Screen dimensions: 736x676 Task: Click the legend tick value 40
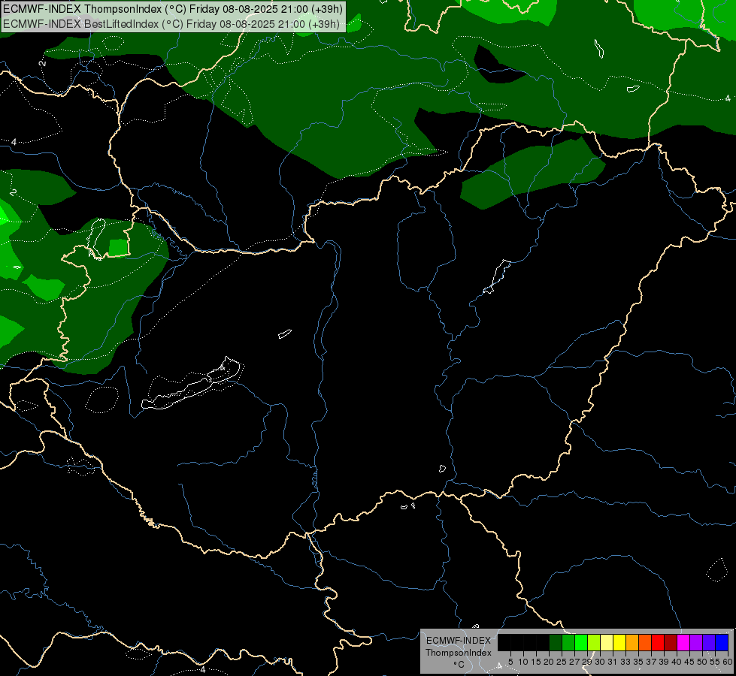[677, 662]
